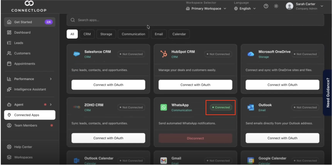This screenshot has height=165, width=332.
Task: Click the 2/6 progress badge
Action: (49, 22)
